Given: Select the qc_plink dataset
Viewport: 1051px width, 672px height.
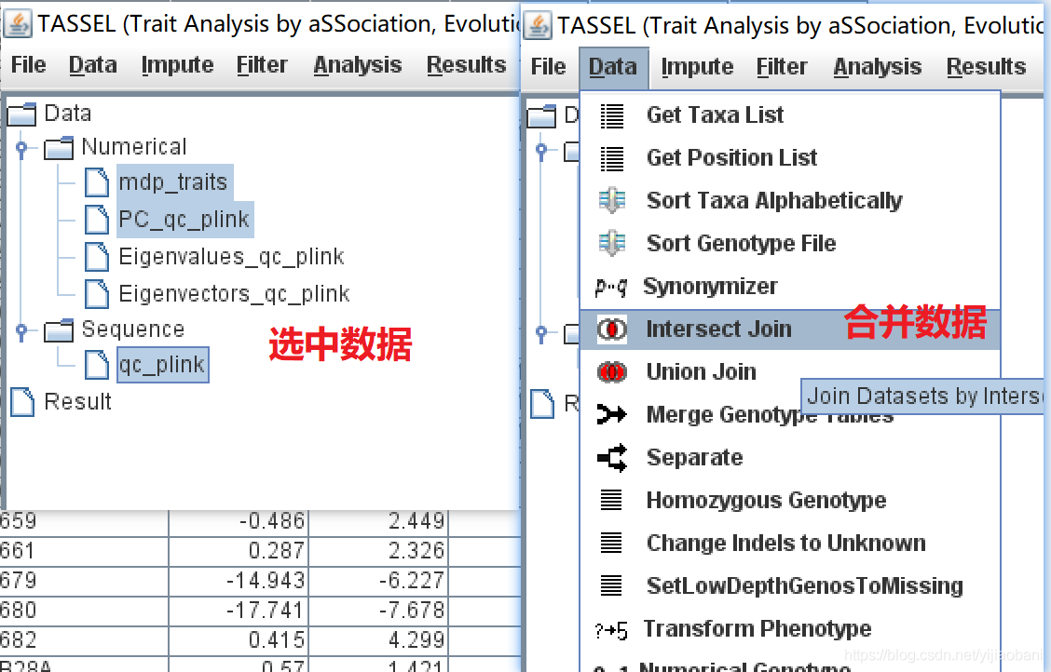Looking at the screenshot, I should [162, 364].
